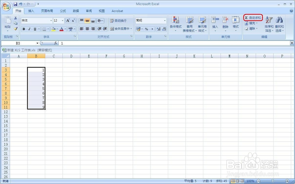Switch to Acrobat ribbon tab
The width and height of the screenshot is (295, 184).
pos(117,11)
